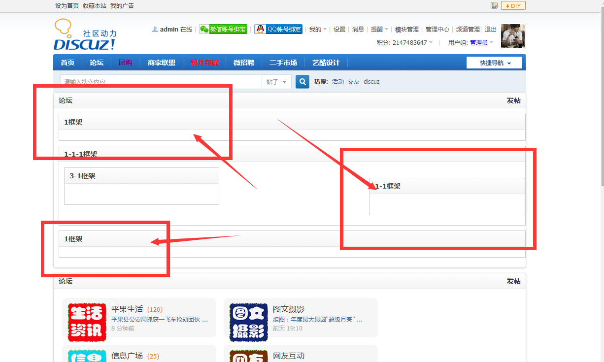
Task: Click the 图文摄影 forum icon
Action: (249, 323)
